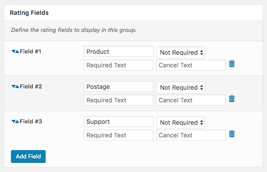Move Field #3 down using down arrow
This screenshot has width=267, height=172.
click(13, 122)
